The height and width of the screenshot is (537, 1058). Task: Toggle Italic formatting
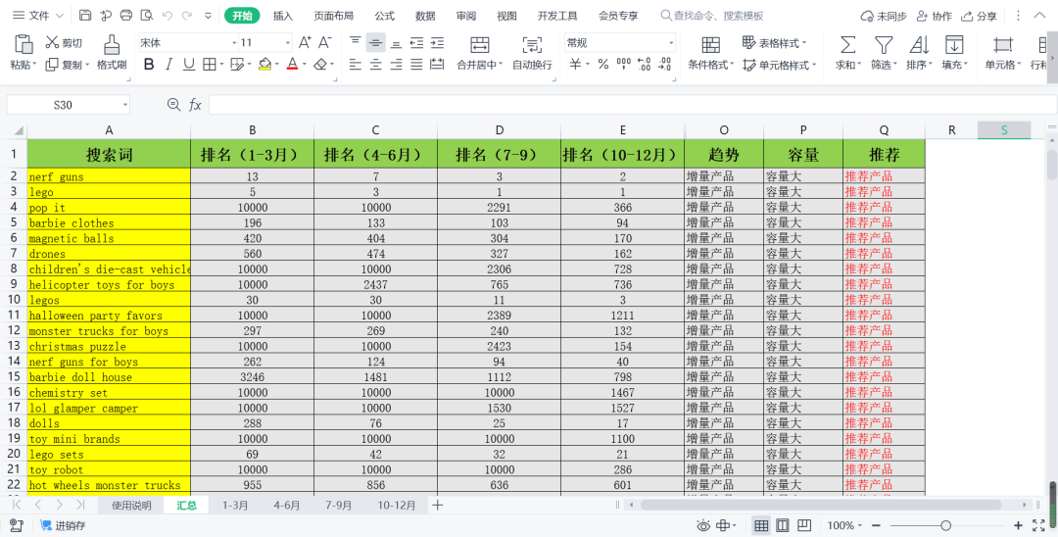tap(168, 65)
